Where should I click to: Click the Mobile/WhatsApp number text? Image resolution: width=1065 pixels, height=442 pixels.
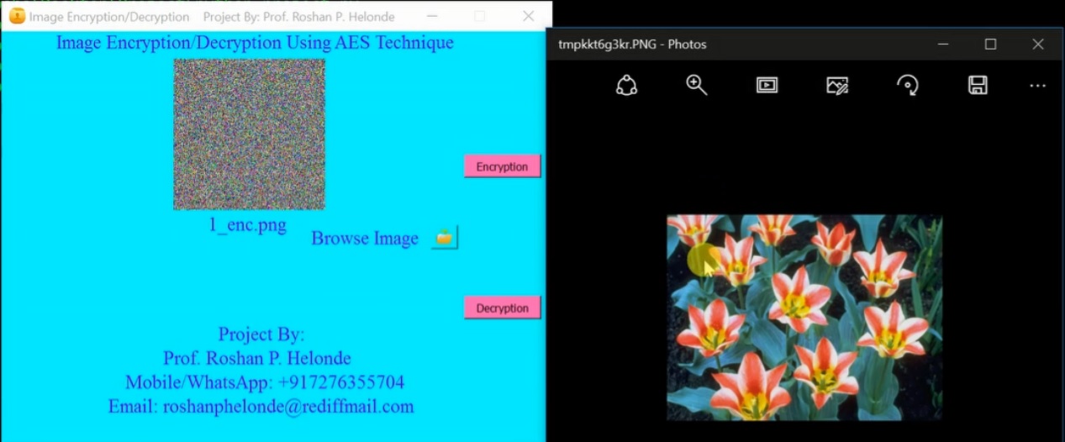click(265, 382)
